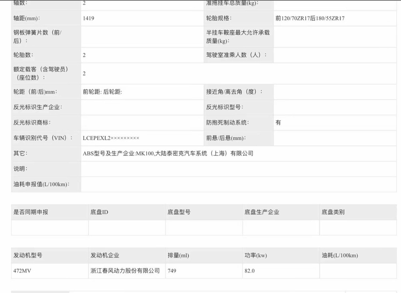Click the 油耗申报值(L/100km) label
Viewport: 401px width, 293px height.
coord(41,184)
